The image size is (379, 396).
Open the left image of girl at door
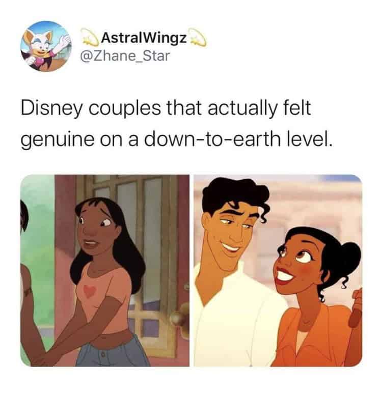[105, 270]
